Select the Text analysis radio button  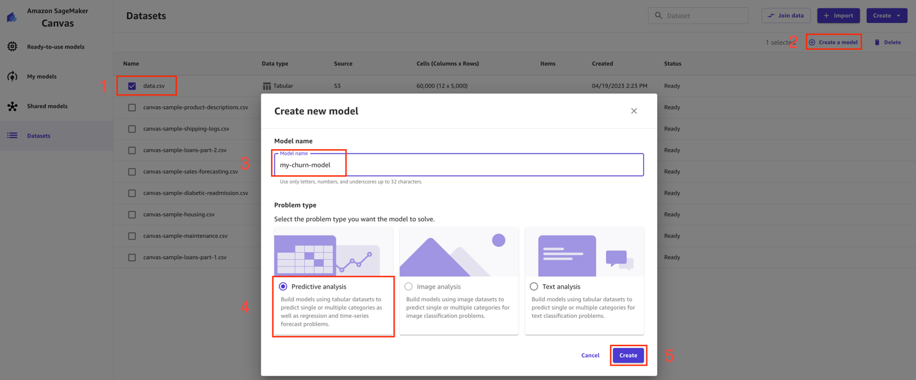[x=534, y=287]
